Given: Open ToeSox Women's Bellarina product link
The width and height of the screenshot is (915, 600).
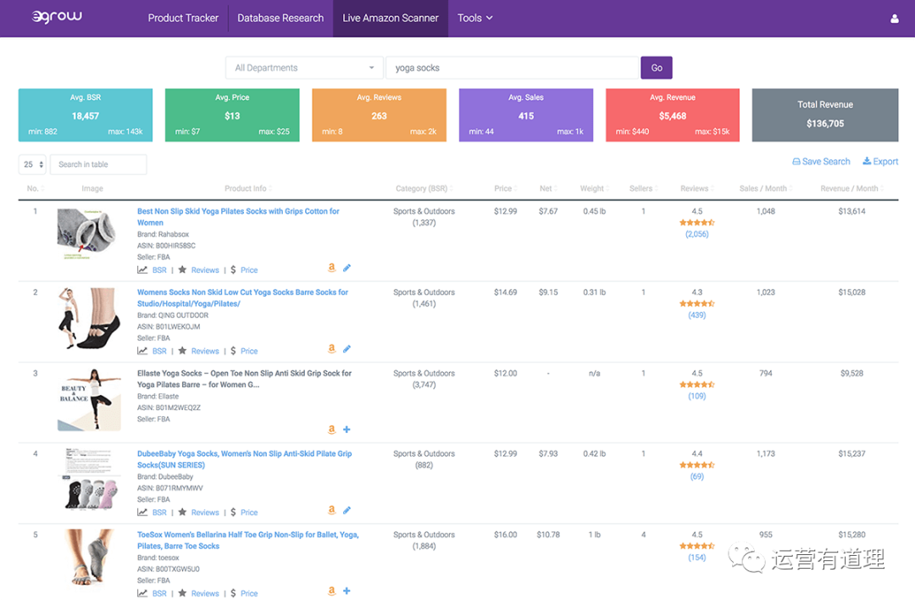Looking at the screenshot, I should click(248, 541).
